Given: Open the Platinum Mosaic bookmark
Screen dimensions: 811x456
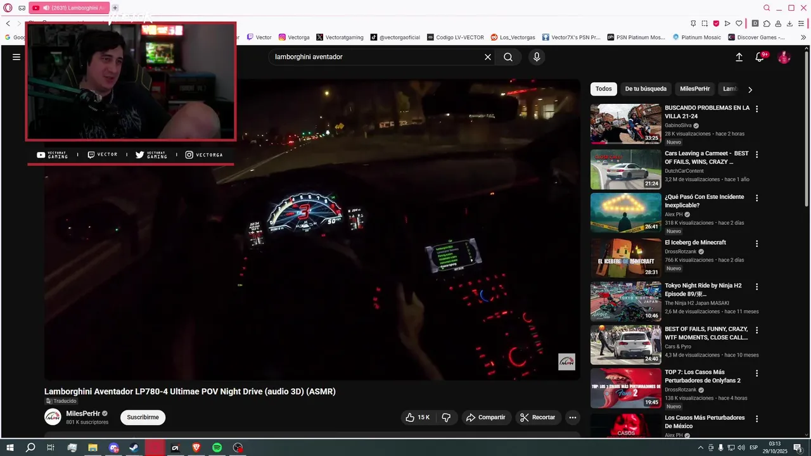Looking at the screenshot, I should click(696, 37).
